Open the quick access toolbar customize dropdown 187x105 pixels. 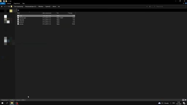pyautogui.click(x=8, y=1)
